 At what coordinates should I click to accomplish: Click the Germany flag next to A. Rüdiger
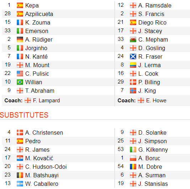pyautogui.click(x=20, y=39)
